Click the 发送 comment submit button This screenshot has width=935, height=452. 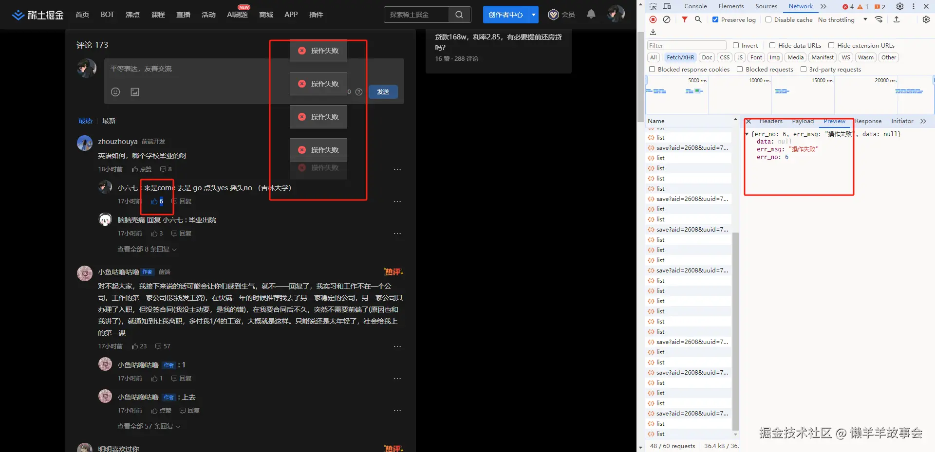pyautogui.click(x=383, y=91)
